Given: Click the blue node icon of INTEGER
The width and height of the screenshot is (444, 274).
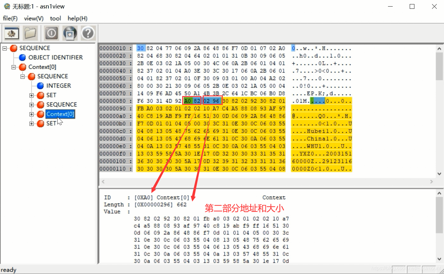Looking at the screenshot, I should point(40,86).
